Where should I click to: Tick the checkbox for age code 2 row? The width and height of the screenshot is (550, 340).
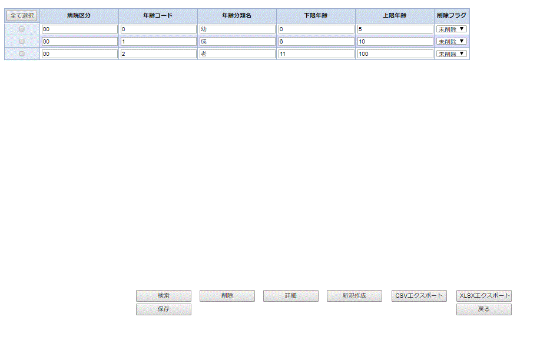click(x=22, y=54)
